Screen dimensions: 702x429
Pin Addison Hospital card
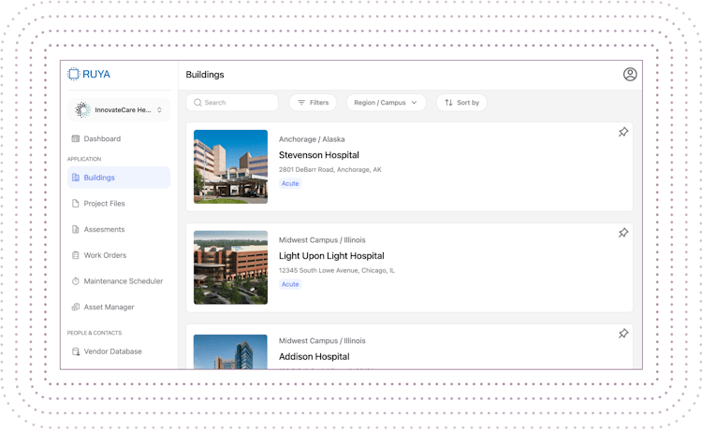(x=623, y=334)
